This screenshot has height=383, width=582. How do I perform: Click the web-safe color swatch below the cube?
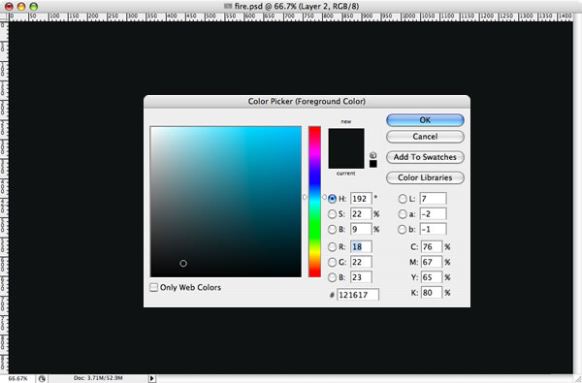tap(373, 164)
